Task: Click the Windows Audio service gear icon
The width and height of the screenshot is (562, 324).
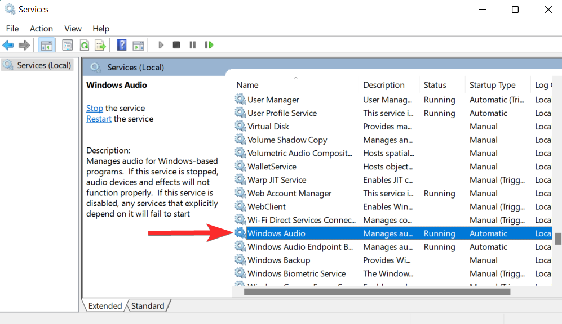Action: tap(241, 233)
